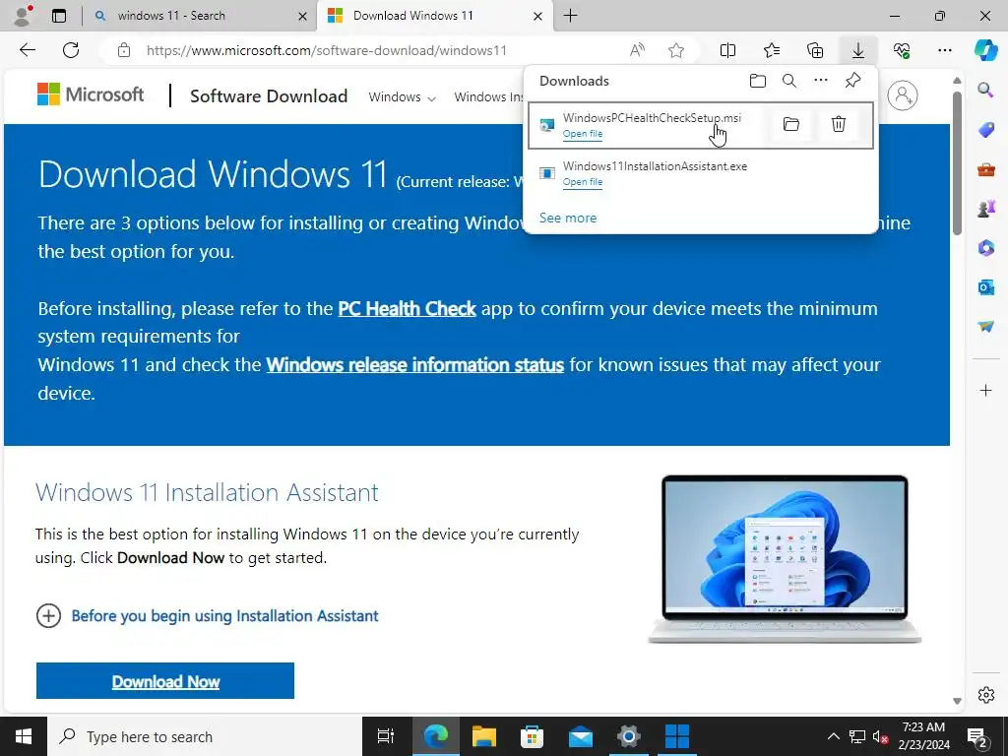Open Browser essentials heart icon
Viewport: 1008px width, 756px height.
click(902, 50)
